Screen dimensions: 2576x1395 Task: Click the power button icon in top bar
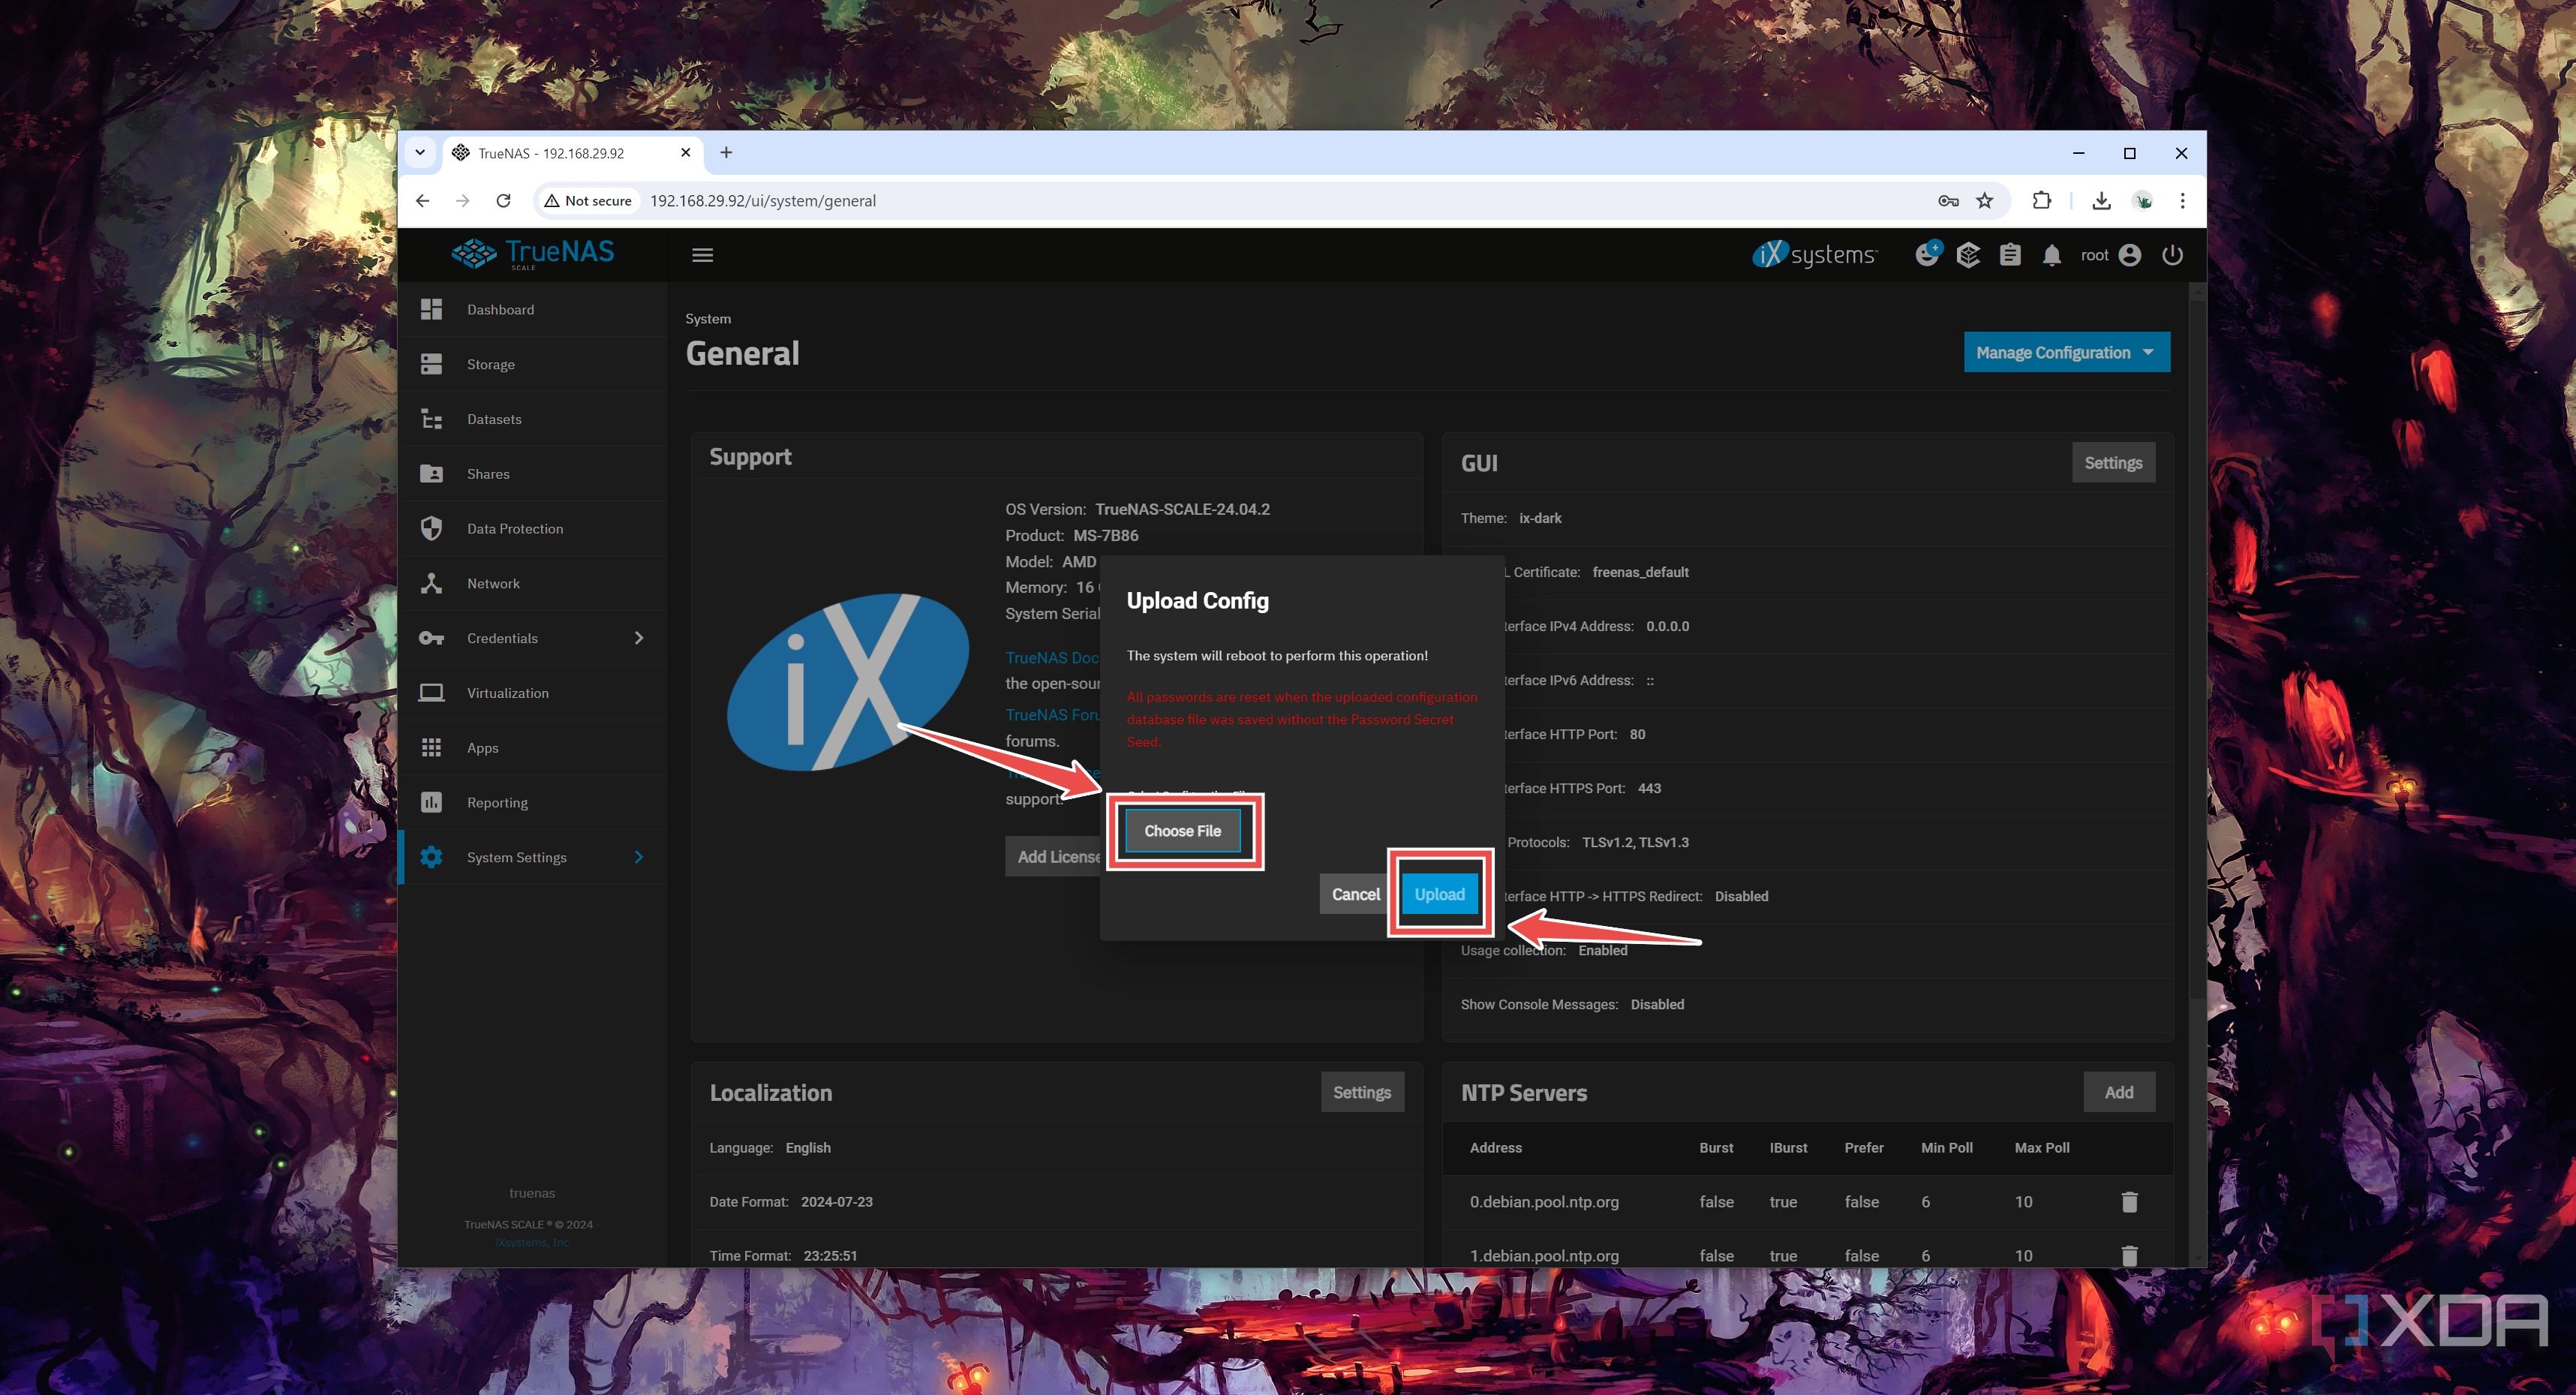point(2172,255)
